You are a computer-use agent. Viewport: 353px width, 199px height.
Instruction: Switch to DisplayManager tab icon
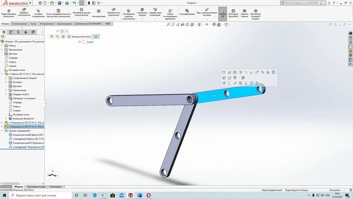[33, 32]
